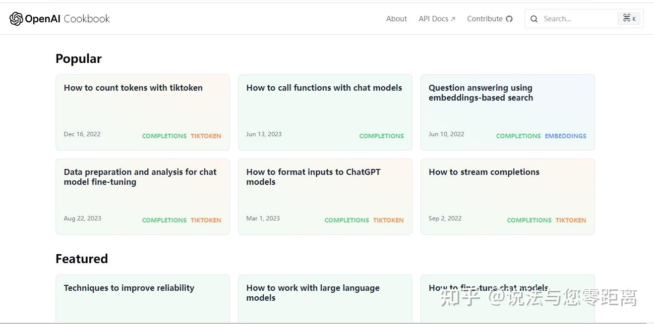This screenshot has width=654, height=324.
Task: Click TIKTOKEN tag on the count tokens card
Action: (x=206, y=136)
